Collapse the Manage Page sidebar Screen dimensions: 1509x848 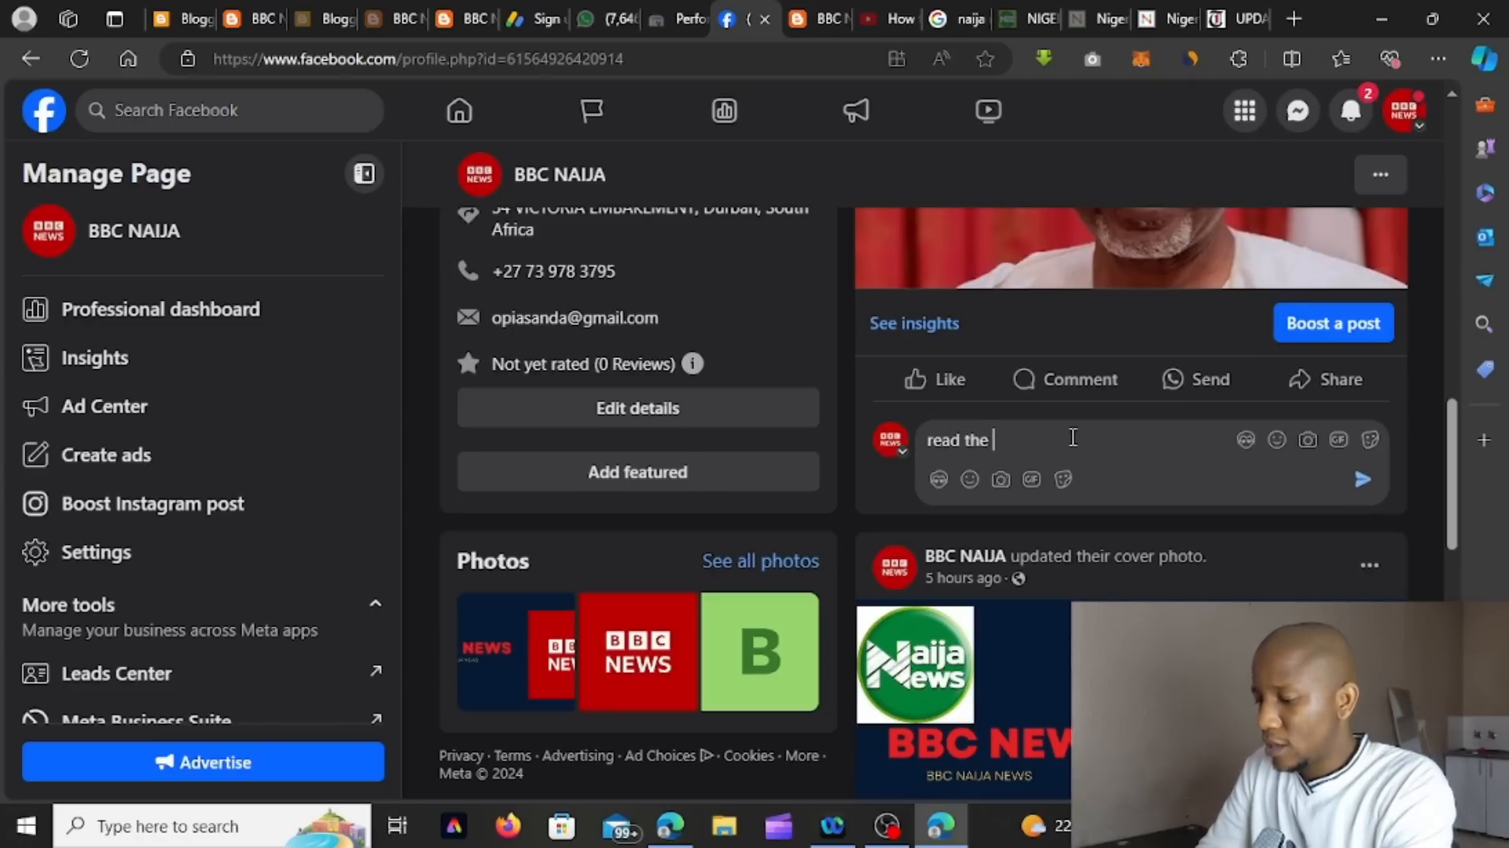364,174
